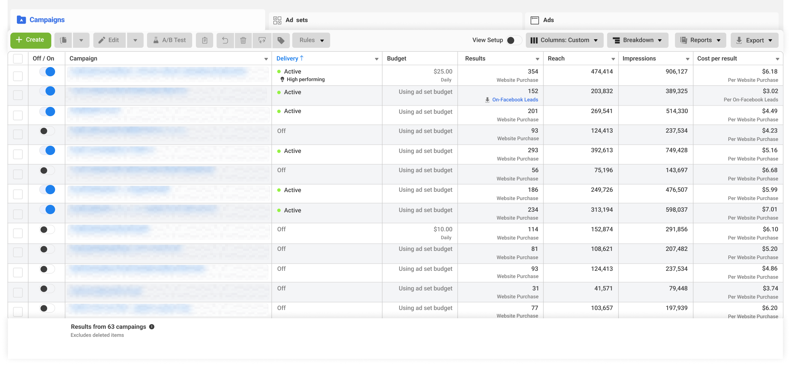791x365 pixels.
Task: Click the clipboard paste icon in toolbar
Action: tap(205, 40)
